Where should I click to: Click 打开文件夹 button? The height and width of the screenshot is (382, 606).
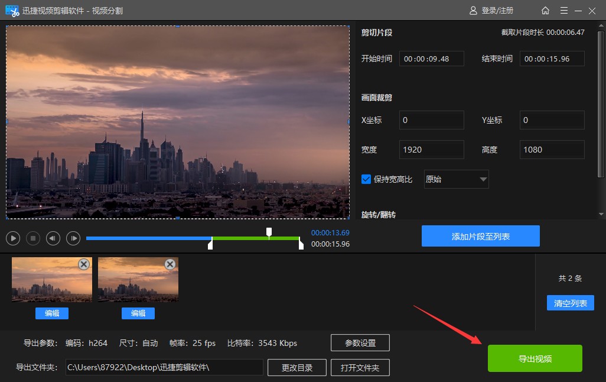pyautogui.click(x=360, y=367)
